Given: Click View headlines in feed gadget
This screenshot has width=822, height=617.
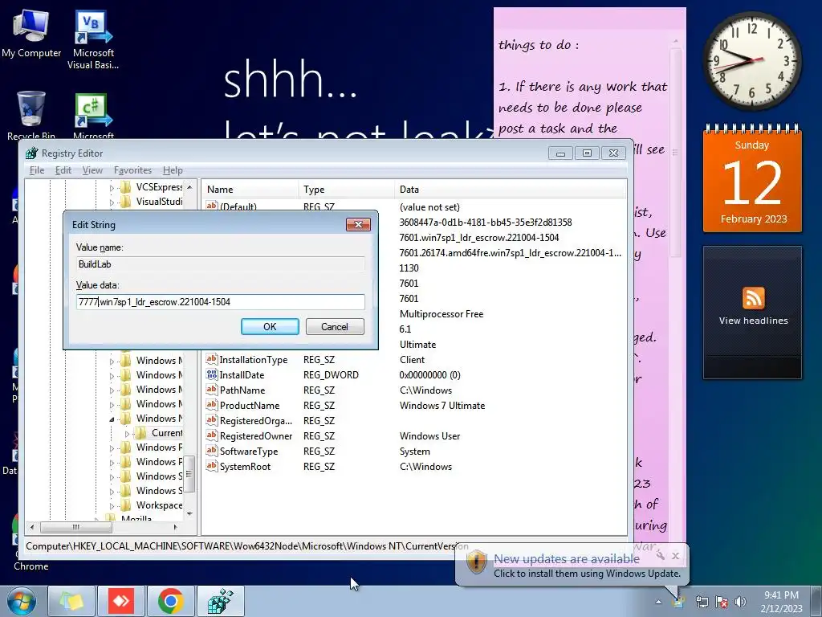Looking at the screenshot, I should [x=753, y=321].
